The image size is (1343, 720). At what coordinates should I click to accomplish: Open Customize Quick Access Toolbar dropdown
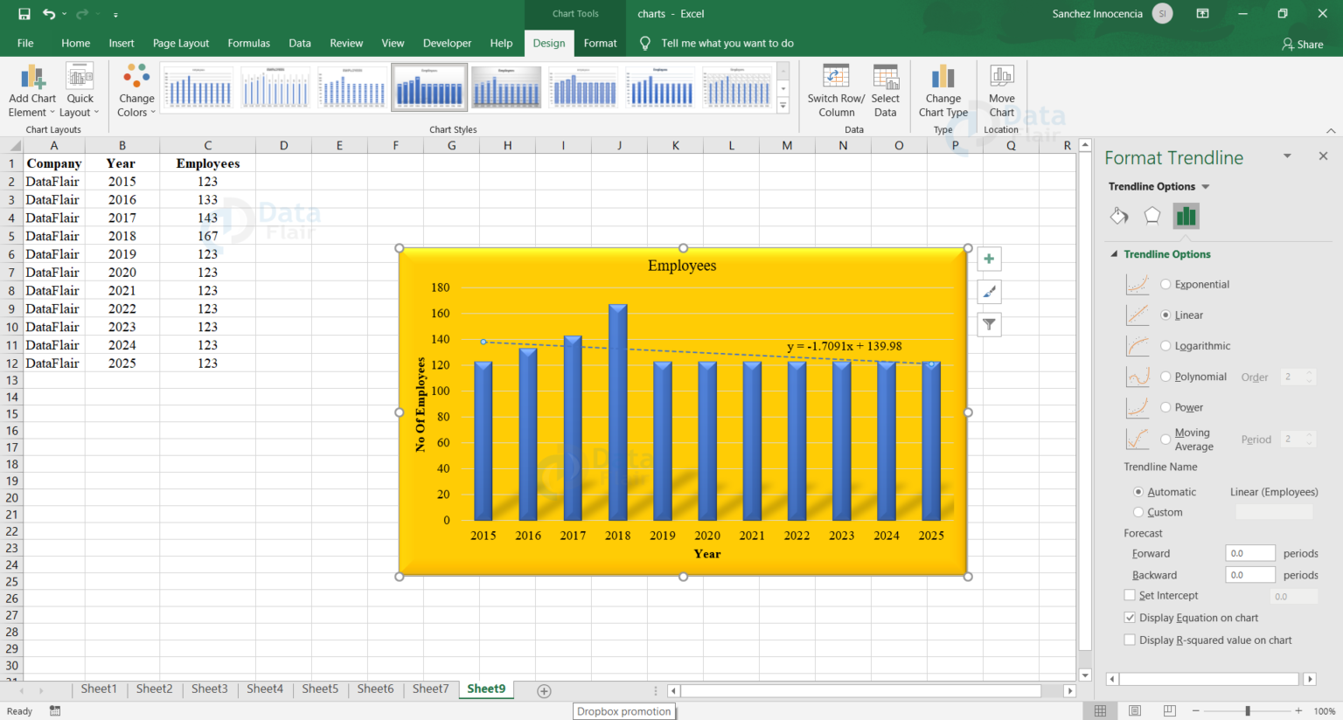tap(115, 15)
